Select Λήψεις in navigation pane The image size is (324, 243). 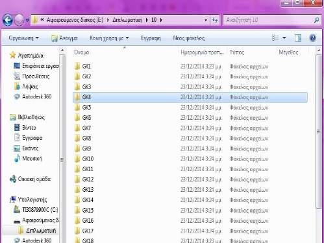point(26,86)
